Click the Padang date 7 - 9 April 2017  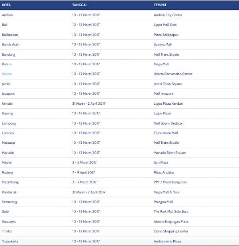click(84, 172)
